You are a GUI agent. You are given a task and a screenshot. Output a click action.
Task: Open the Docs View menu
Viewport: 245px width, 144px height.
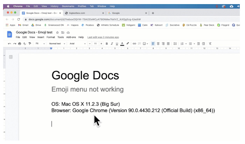pos(32,37)
